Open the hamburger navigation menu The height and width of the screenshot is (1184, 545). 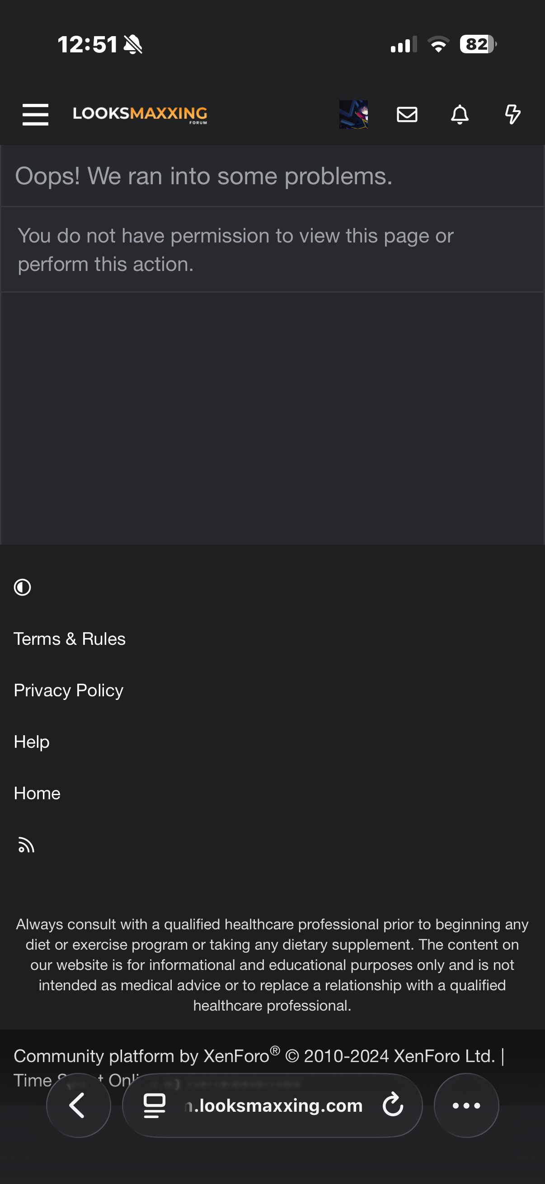[35, 114]
